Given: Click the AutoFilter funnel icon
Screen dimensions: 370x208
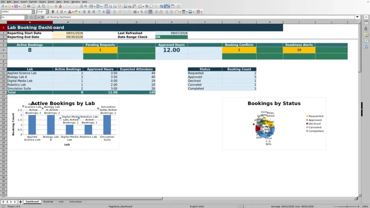Looking at the screenshot, I should click(120, 6).
